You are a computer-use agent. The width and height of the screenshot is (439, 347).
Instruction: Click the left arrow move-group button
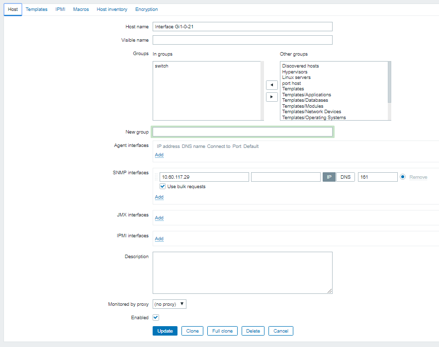tap(271, 85)
